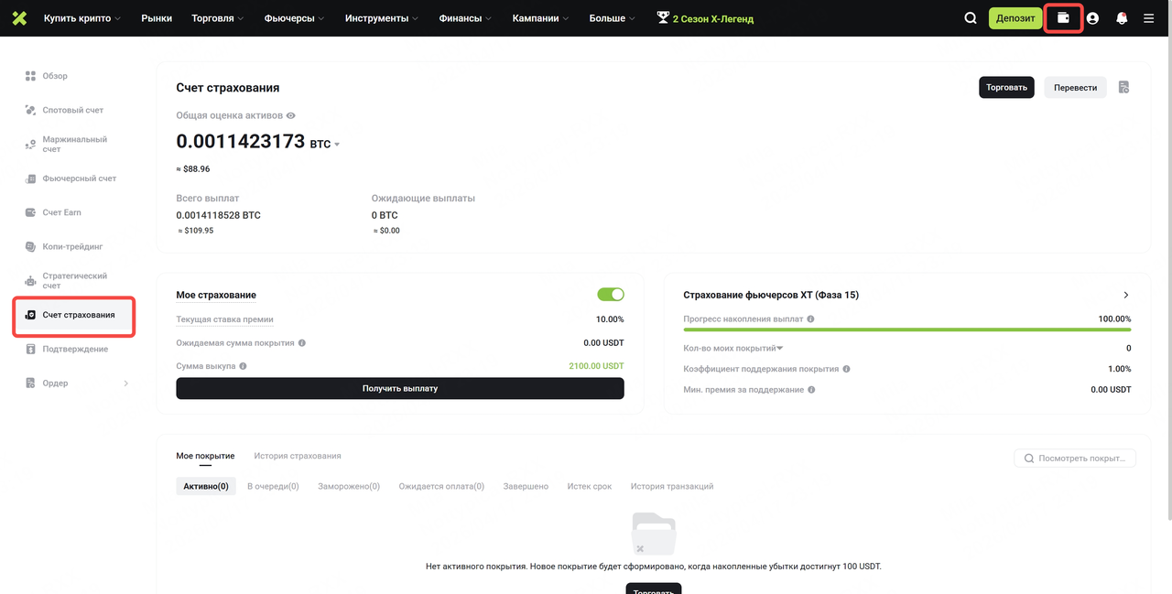Click the info icon beside Коэффициент поддержания покрытия
1172x594 pixels.
pos(846,369)
